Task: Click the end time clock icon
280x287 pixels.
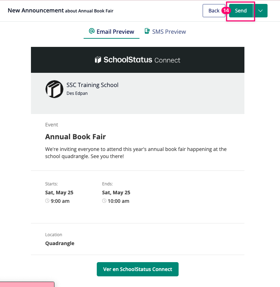Action: pos(104,201)
